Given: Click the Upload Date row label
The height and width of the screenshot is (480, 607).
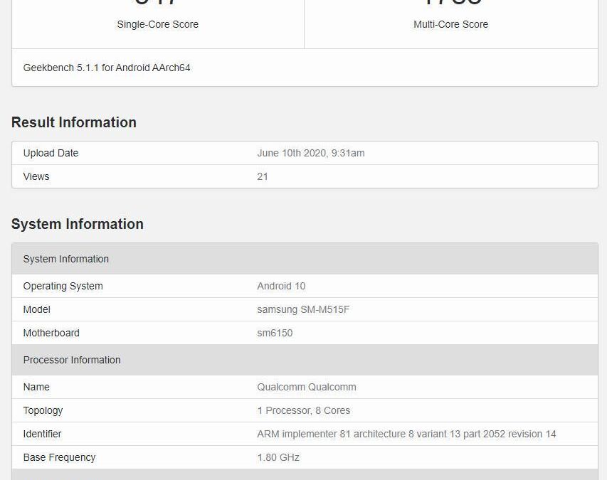Looking at the screenshot, I should click(51, 153).
